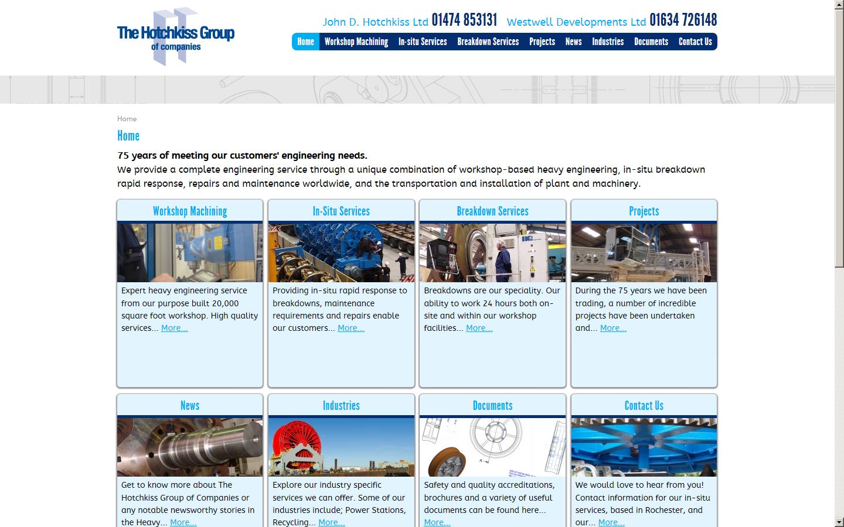This screenshot has height=527, width=844.
Task: Click the scrollbar up arrow
Action: (x=839, y=5)
